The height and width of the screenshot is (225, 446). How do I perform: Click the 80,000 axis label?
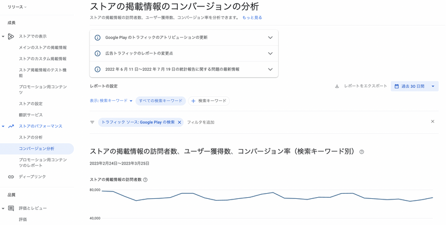pos(95,190)
